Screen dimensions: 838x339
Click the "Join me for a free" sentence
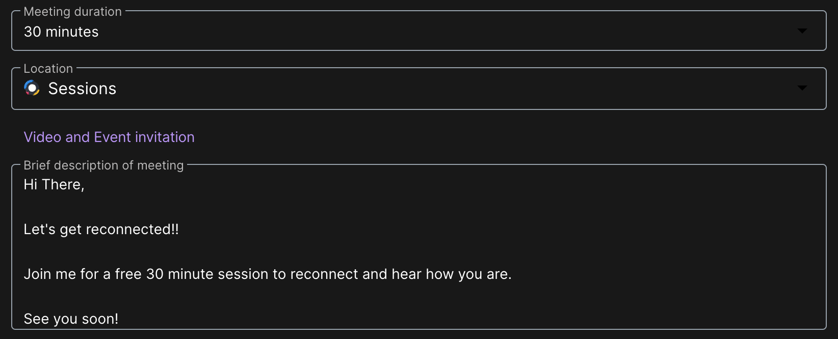click(x=268, y=274)
